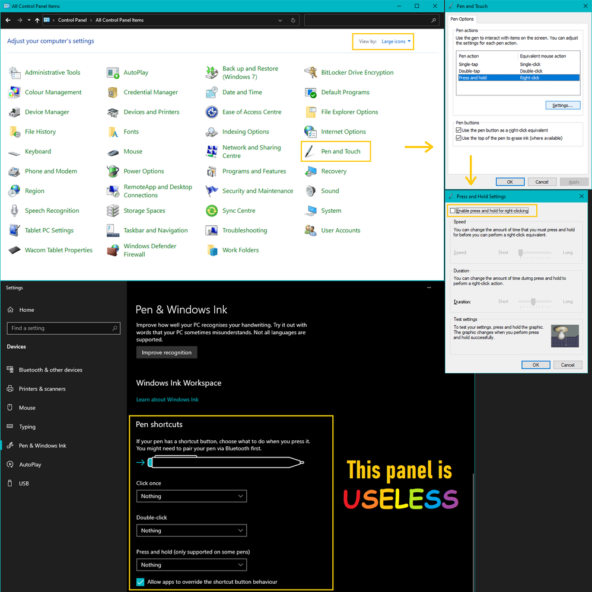
Task: Select the Pen Options tab
Action: coord(462,19)
